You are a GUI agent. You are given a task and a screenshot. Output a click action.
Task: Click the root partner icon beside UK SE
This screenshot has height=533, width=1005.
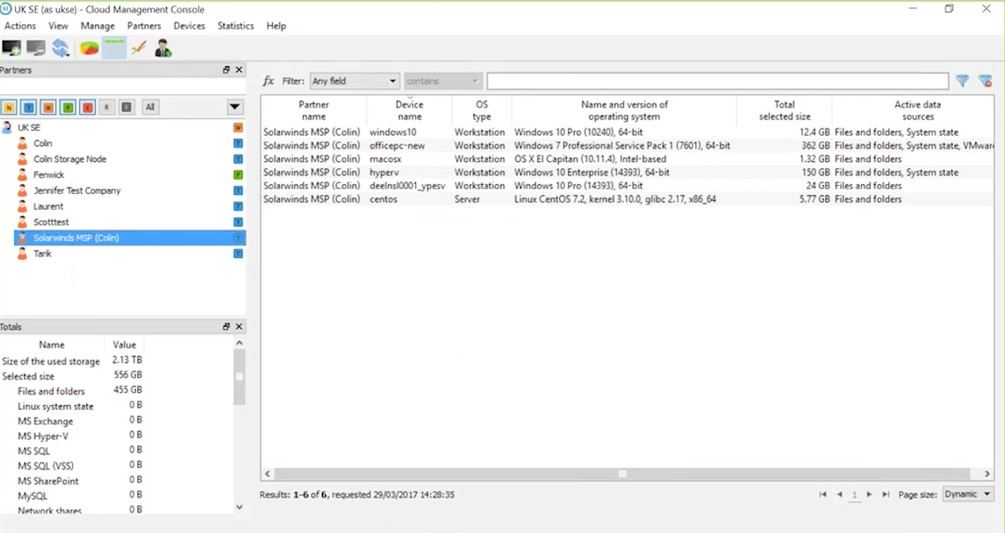(7, 127)
